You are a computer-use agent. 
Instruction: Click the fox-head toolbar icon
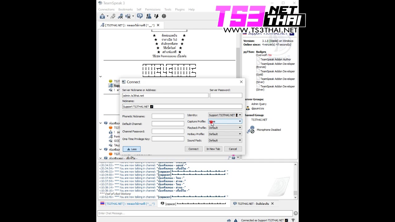[156, 16]
